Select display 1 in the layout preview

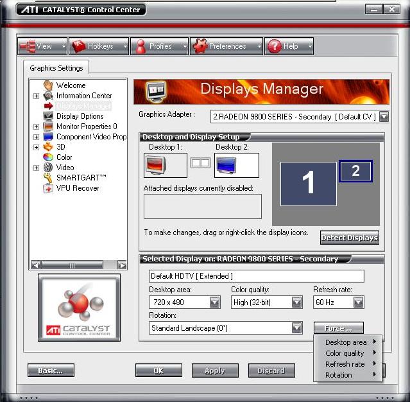click(x=308, y=184)
